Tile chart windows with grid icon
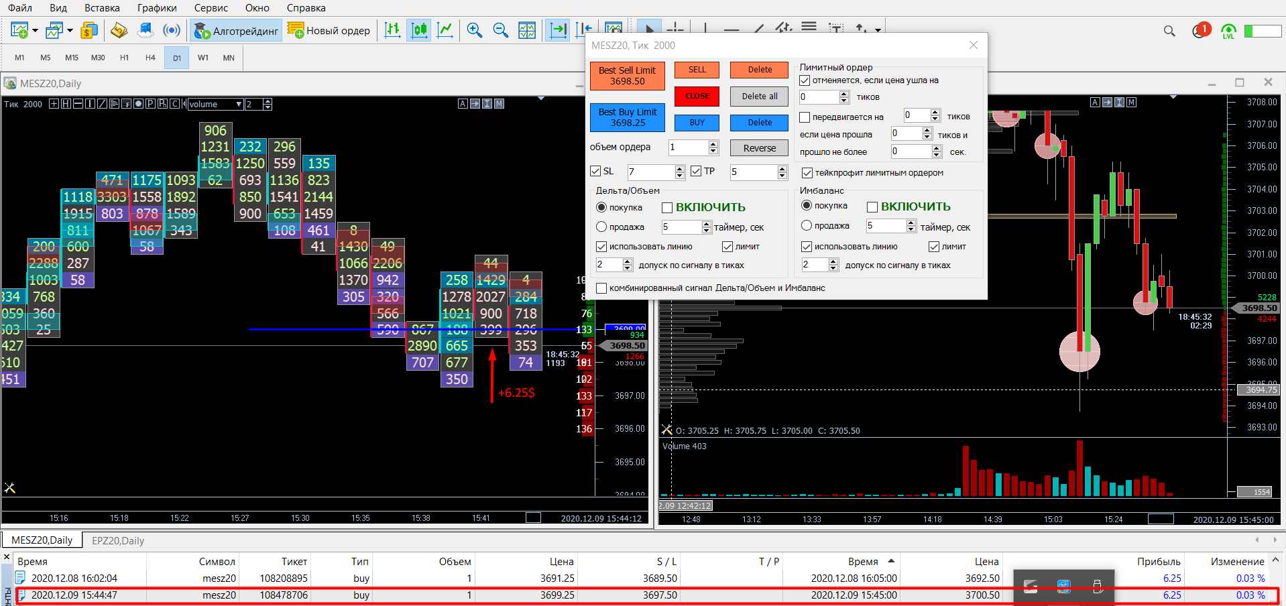The height and width of the screenshot is (606, 1286). (527, 30)
